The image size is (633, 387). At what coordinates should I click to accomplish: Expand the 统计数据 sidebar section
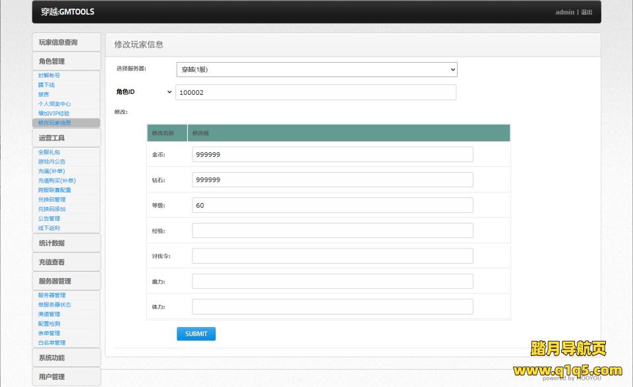(66, 243)
